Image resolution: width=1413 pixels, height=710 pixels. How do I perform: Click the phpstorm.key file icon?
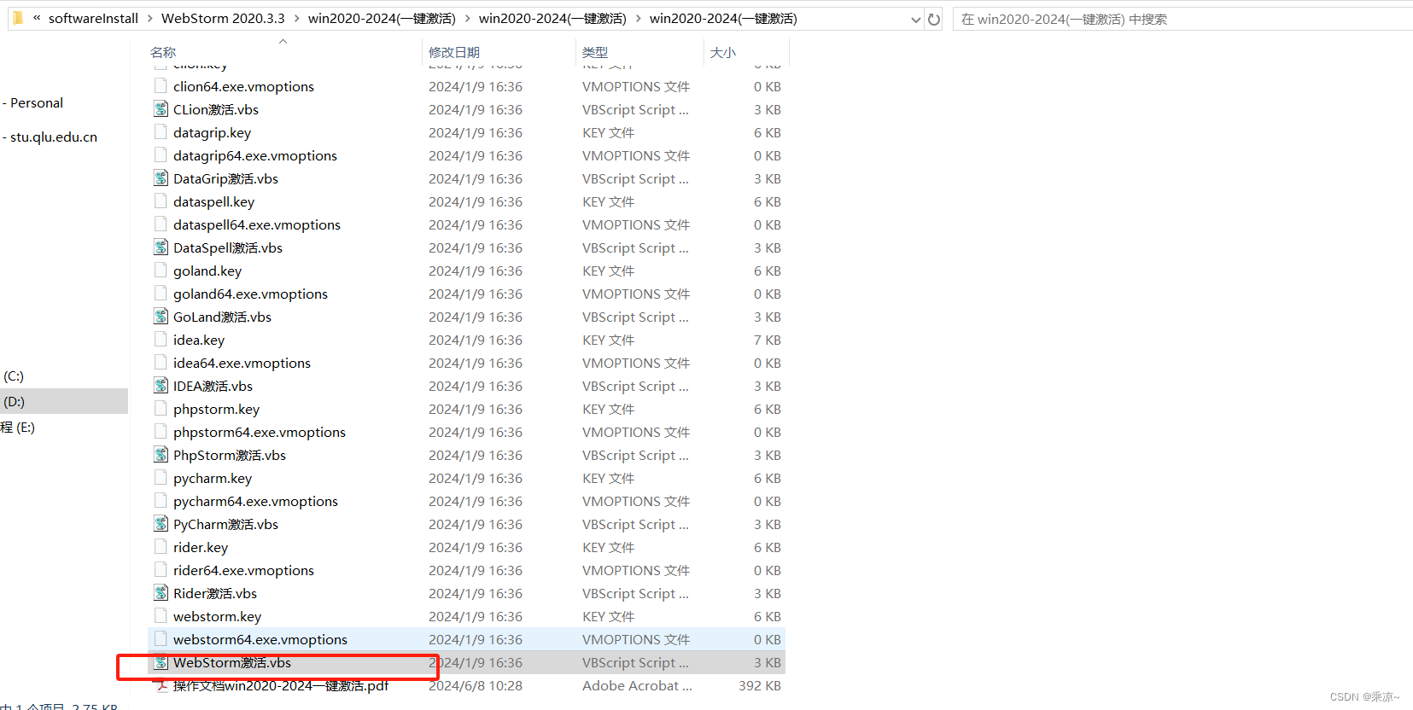pyautogui.click(x=161, y=408)
